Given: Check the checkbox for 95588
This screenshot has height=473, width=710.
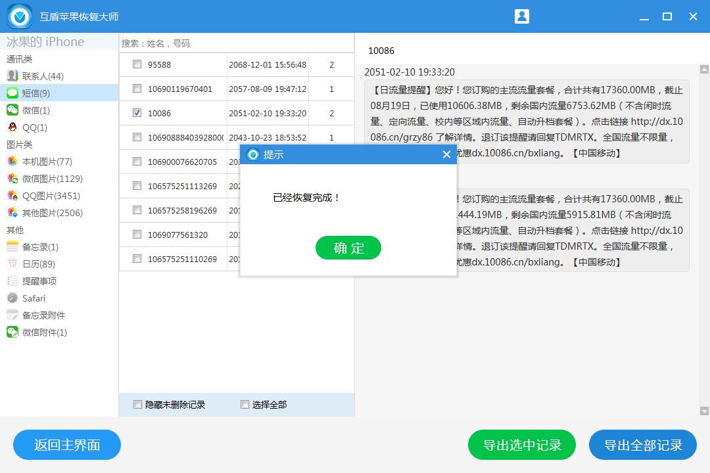Looking at the screenshot, I should (x=137, y=64).
